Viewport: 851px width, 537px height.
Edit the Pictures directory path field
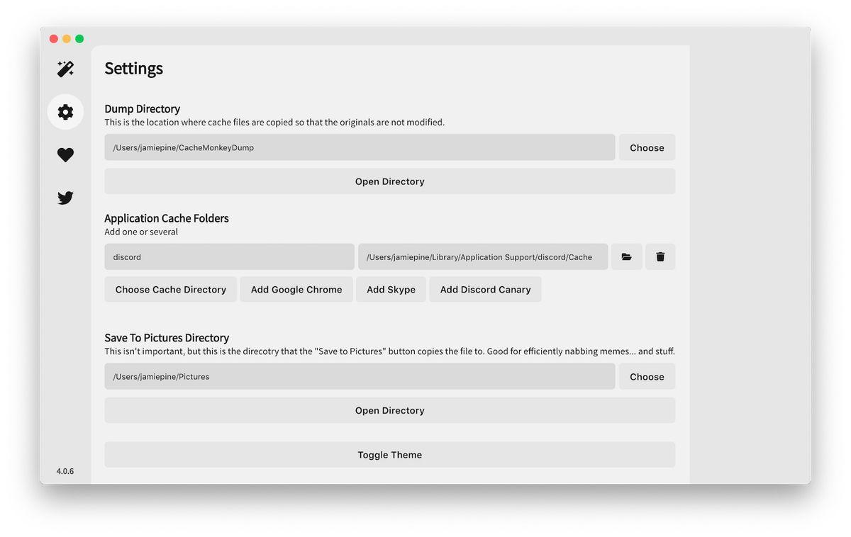point(360,376)
